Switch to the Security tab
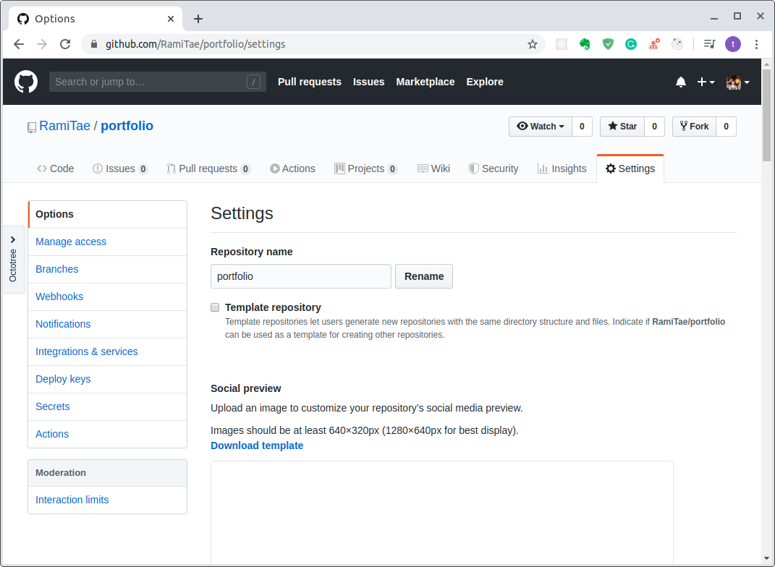Screen dimensions: 775x567 494,169
